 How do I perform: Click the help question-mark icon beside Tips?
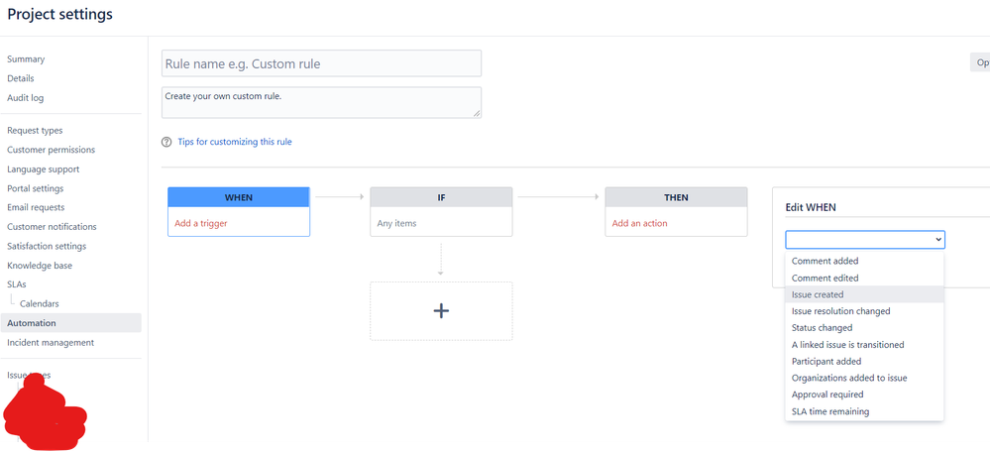(166, 142)
